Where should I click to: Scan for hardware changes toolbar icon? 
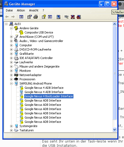tap(58, 17)
